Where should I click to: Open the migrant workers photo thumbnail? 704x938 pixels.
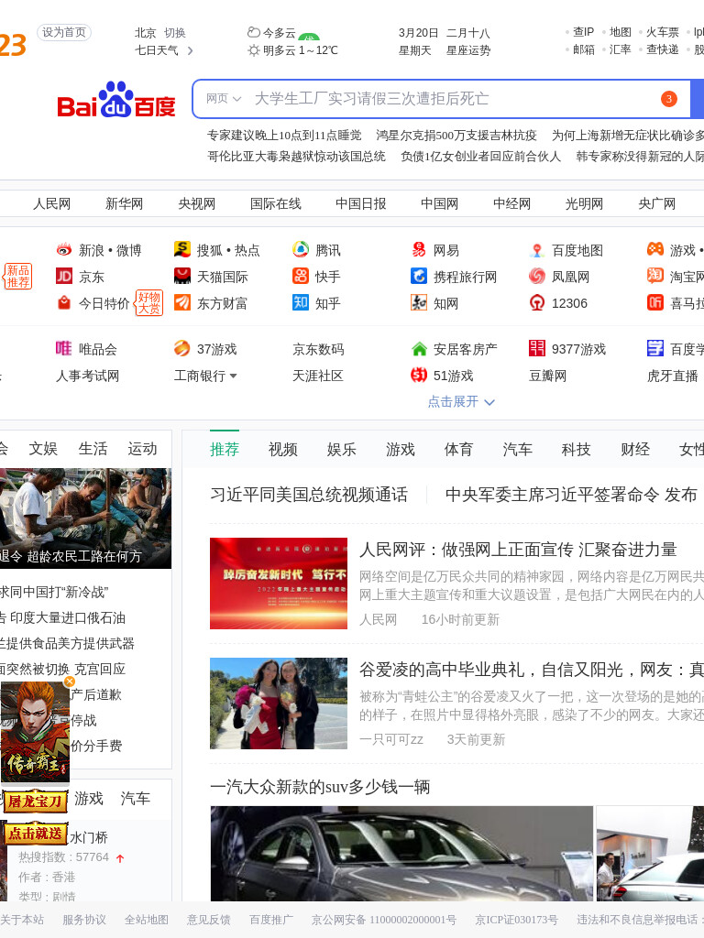(x=85, y=518)
